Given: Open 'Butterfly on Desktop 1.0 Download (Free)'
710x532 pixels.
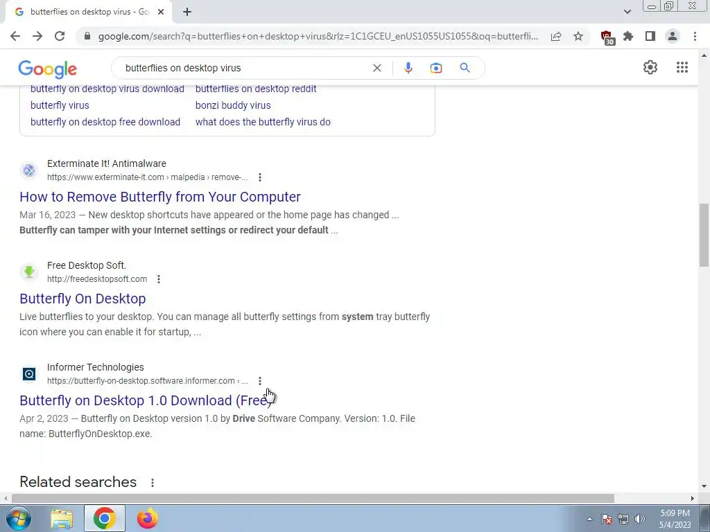Looking at the screenshot, I should 146,400.
